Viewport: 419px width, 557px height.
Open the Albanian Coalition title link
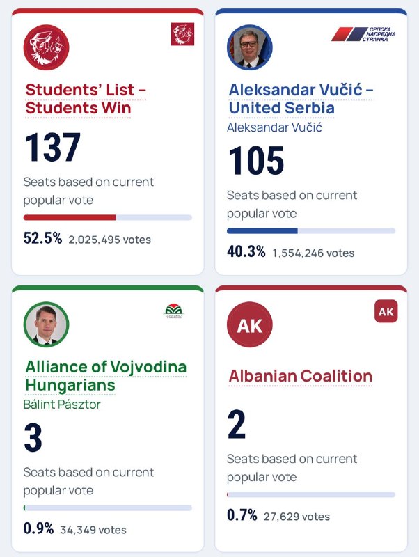pos(301,376)
